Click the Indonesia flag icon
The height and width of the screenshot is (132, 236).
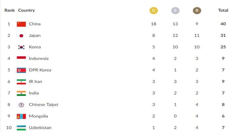pyautogui.click(x=21, y=59)
